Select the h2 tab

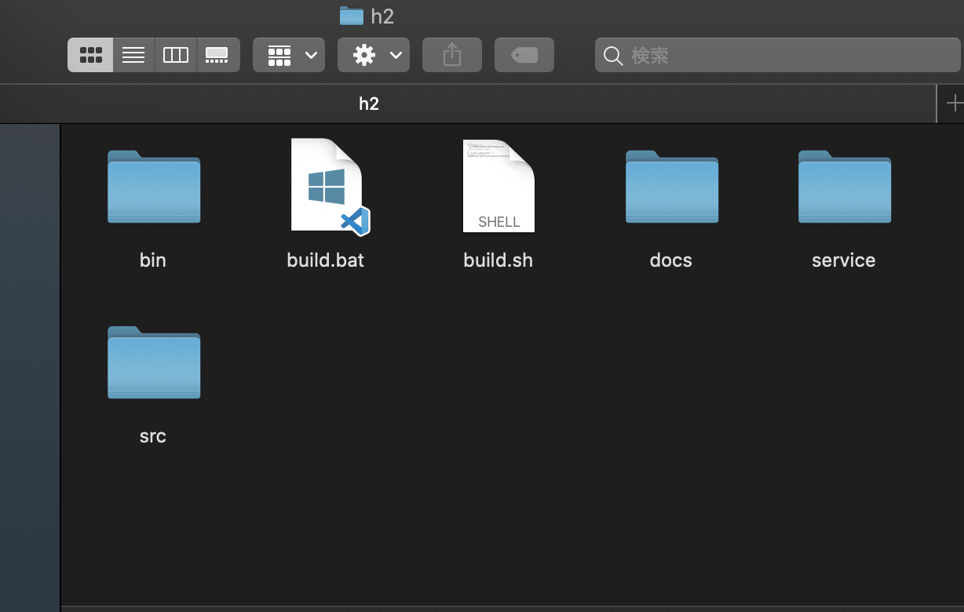click(x=369, y=103)
